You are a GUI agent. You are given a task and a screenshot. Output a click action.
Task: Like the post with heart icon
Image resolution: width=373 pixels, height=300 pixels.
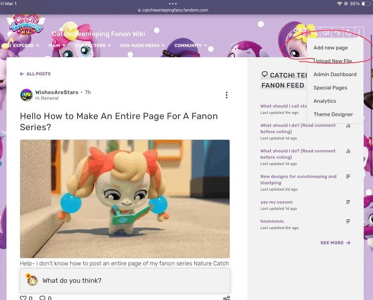tap(23, 298)
